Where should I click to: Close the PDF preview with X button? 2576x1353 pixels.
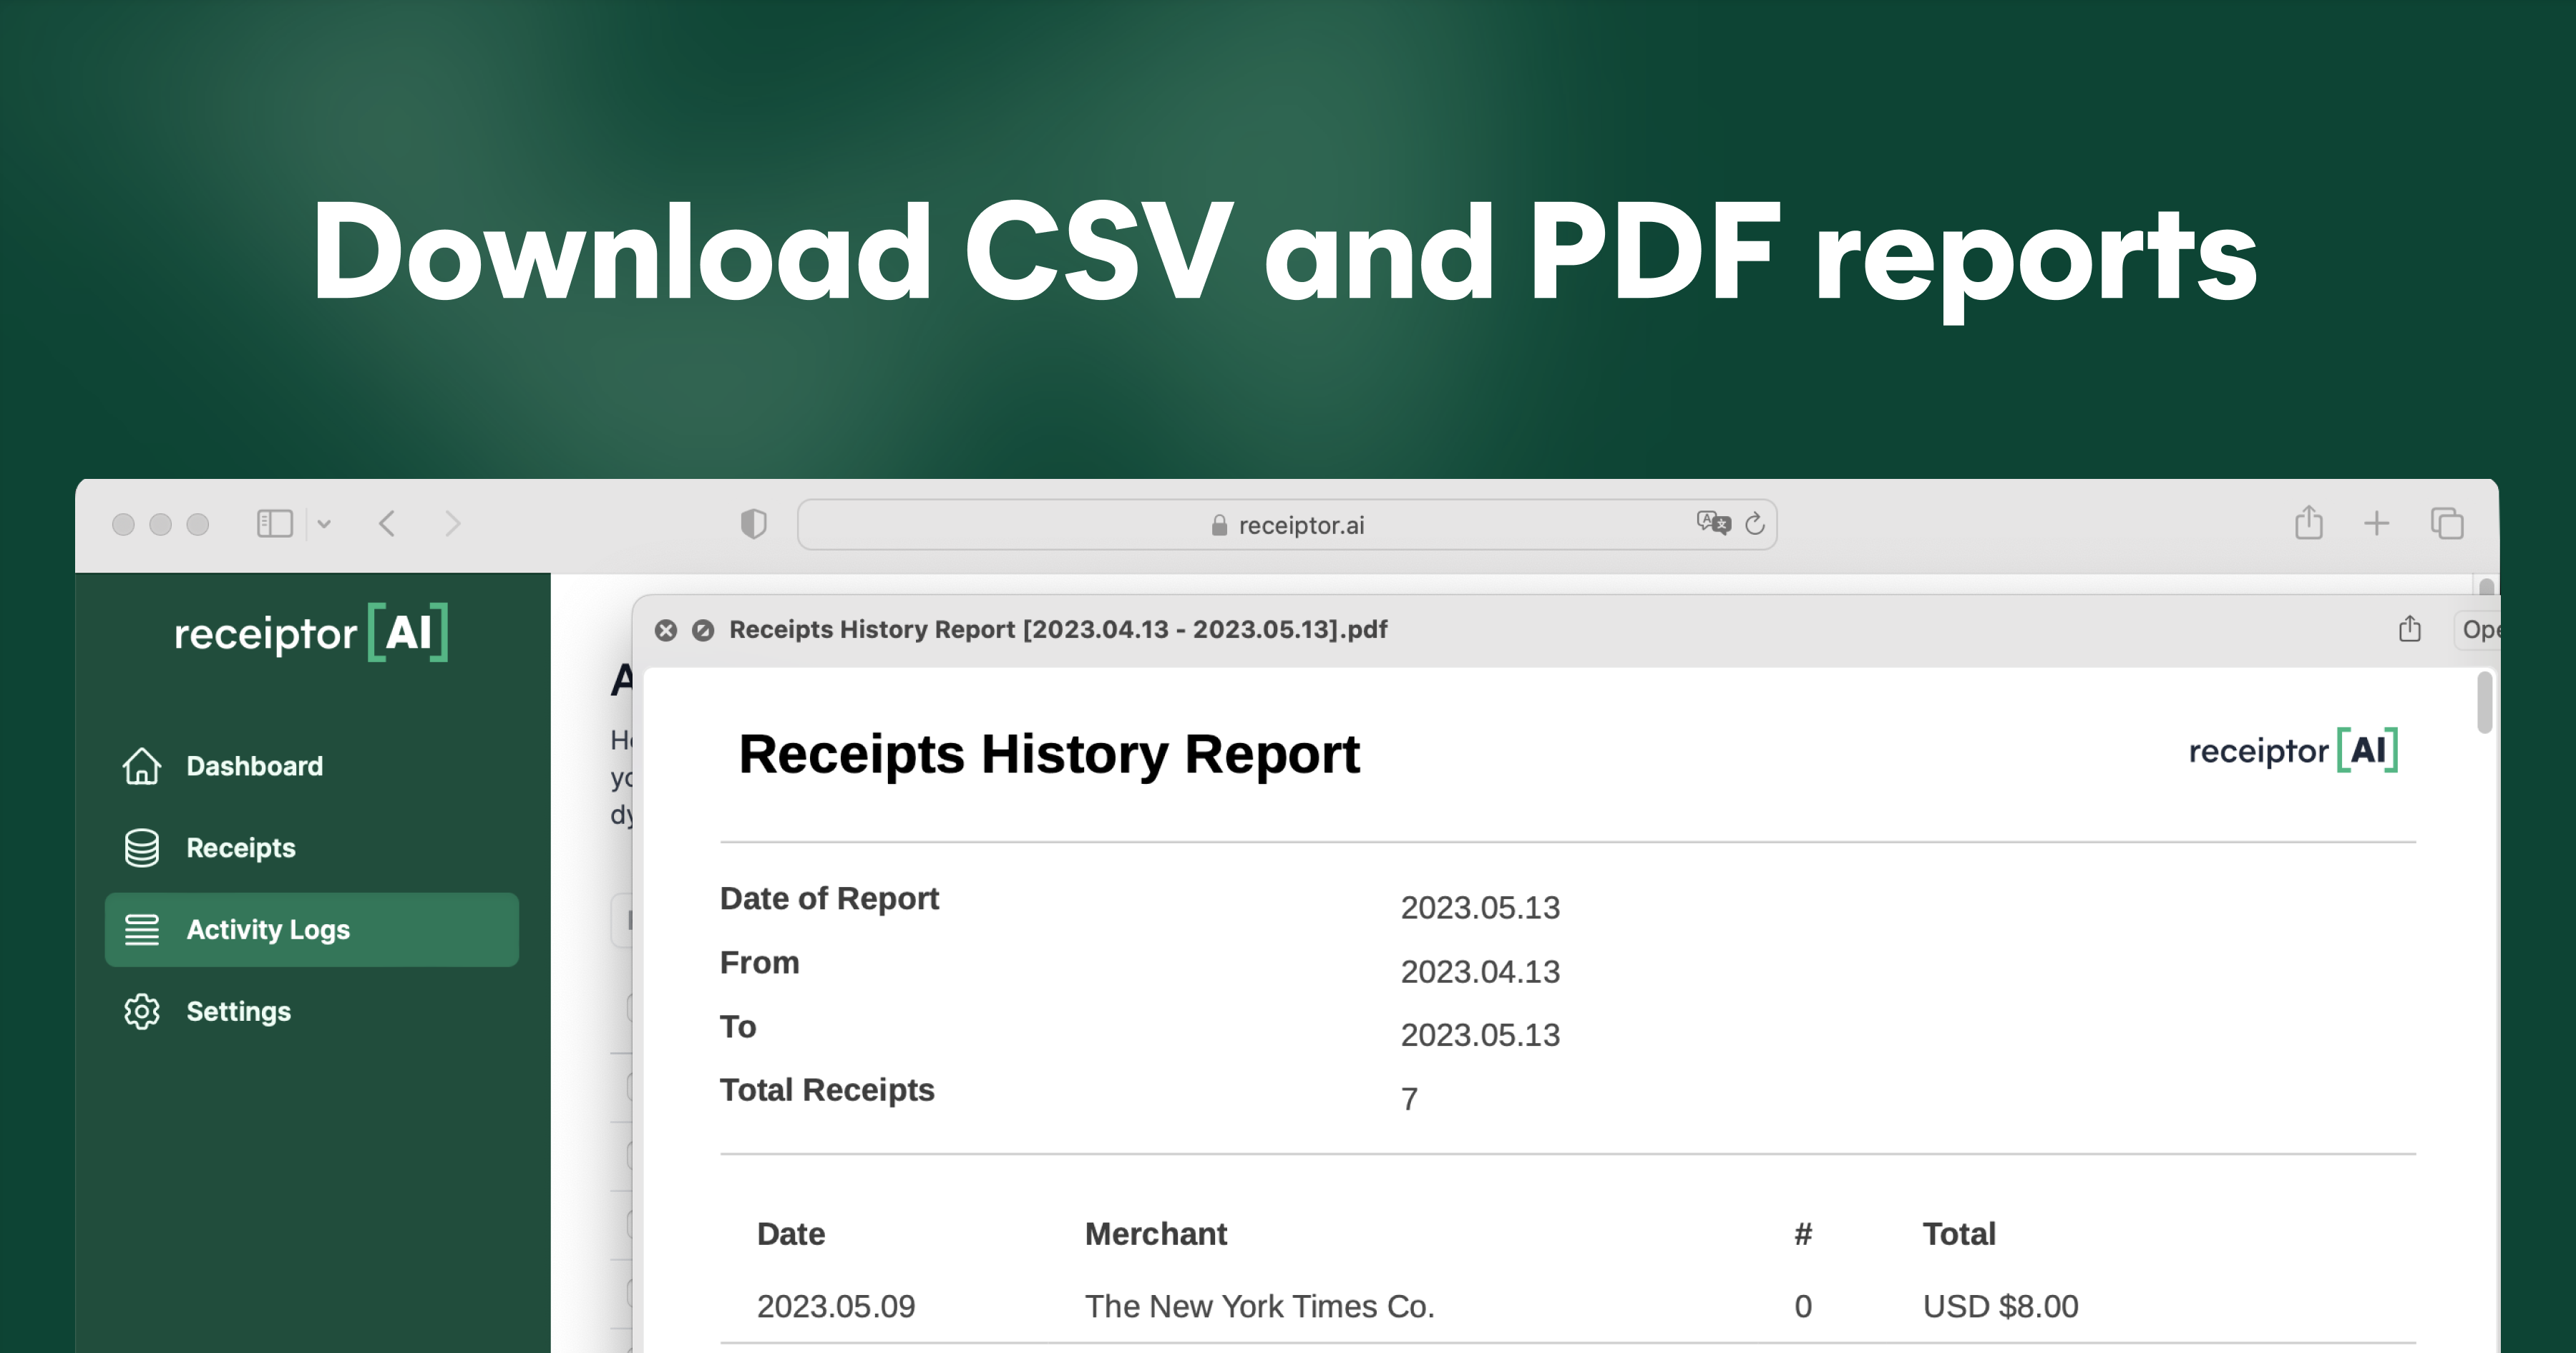click(x=666, y=629)
